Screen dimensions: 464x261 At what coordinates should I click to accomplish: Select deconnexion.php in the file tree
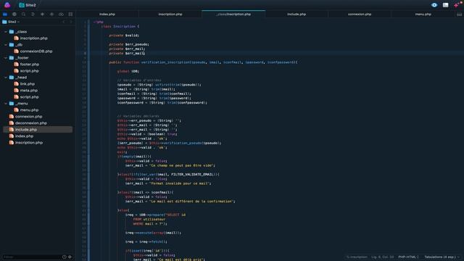30,123
